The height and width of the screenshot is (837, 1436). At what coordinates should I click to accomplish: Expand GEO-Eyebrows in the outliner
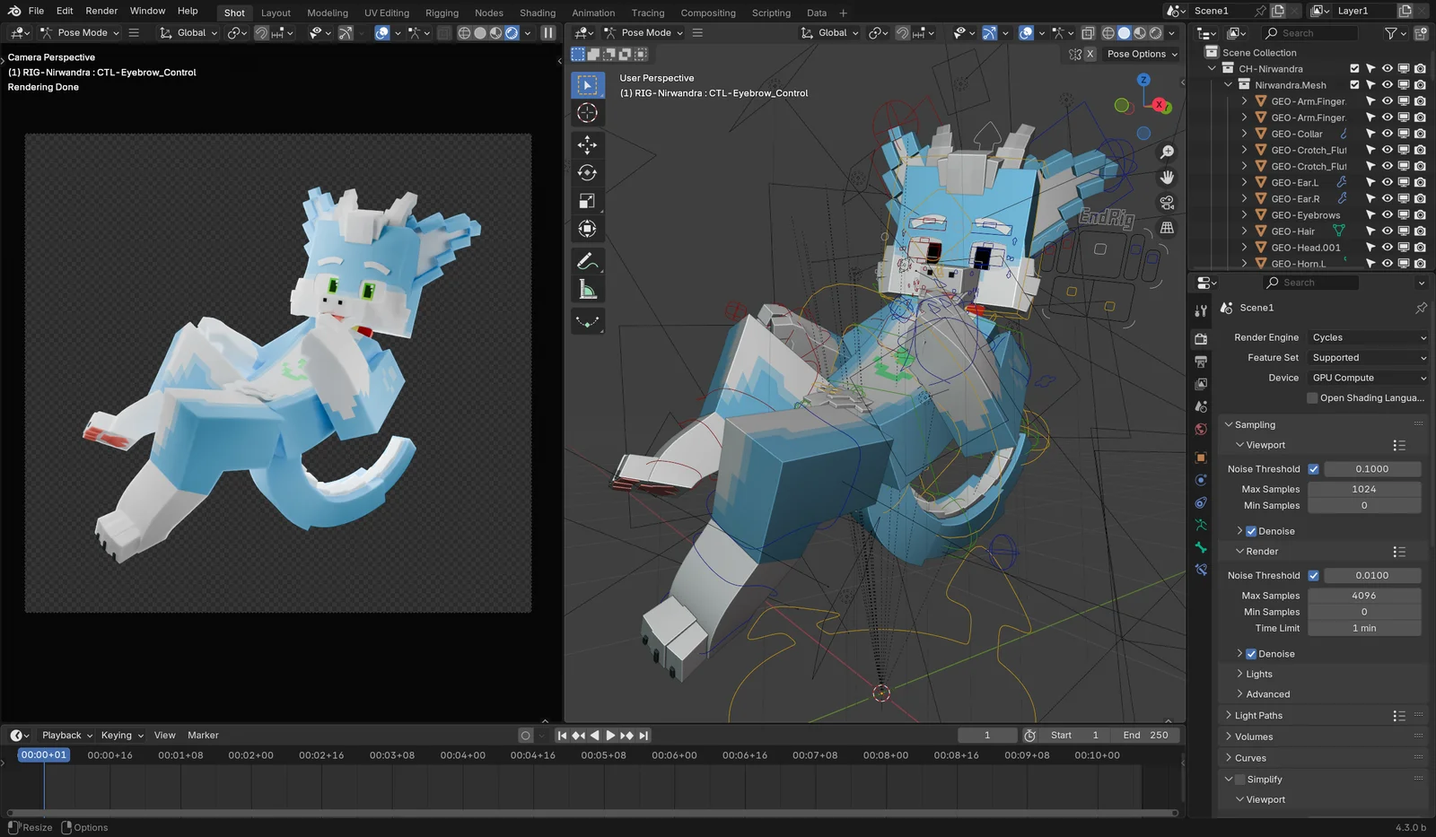click(1244, 215)
